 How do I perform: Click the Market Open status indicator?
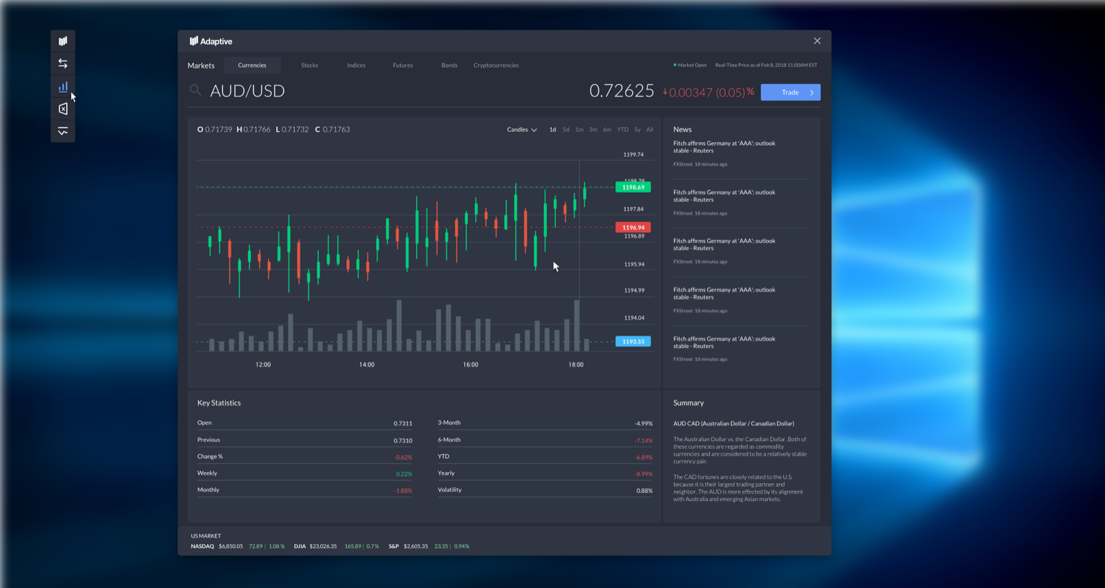coord(690,66)
